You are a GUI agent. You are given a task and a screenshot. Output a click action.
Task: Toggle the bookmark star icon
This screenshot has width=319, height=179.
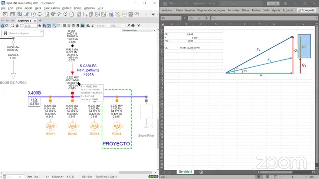(40, 26)
